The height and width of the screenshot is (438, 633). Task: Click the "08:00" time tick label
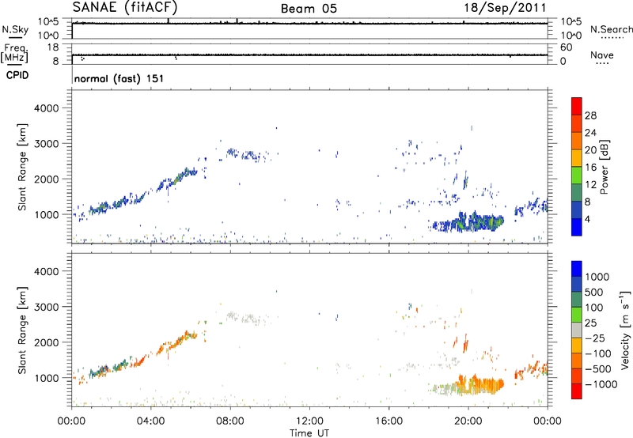[x=230, y=421]
